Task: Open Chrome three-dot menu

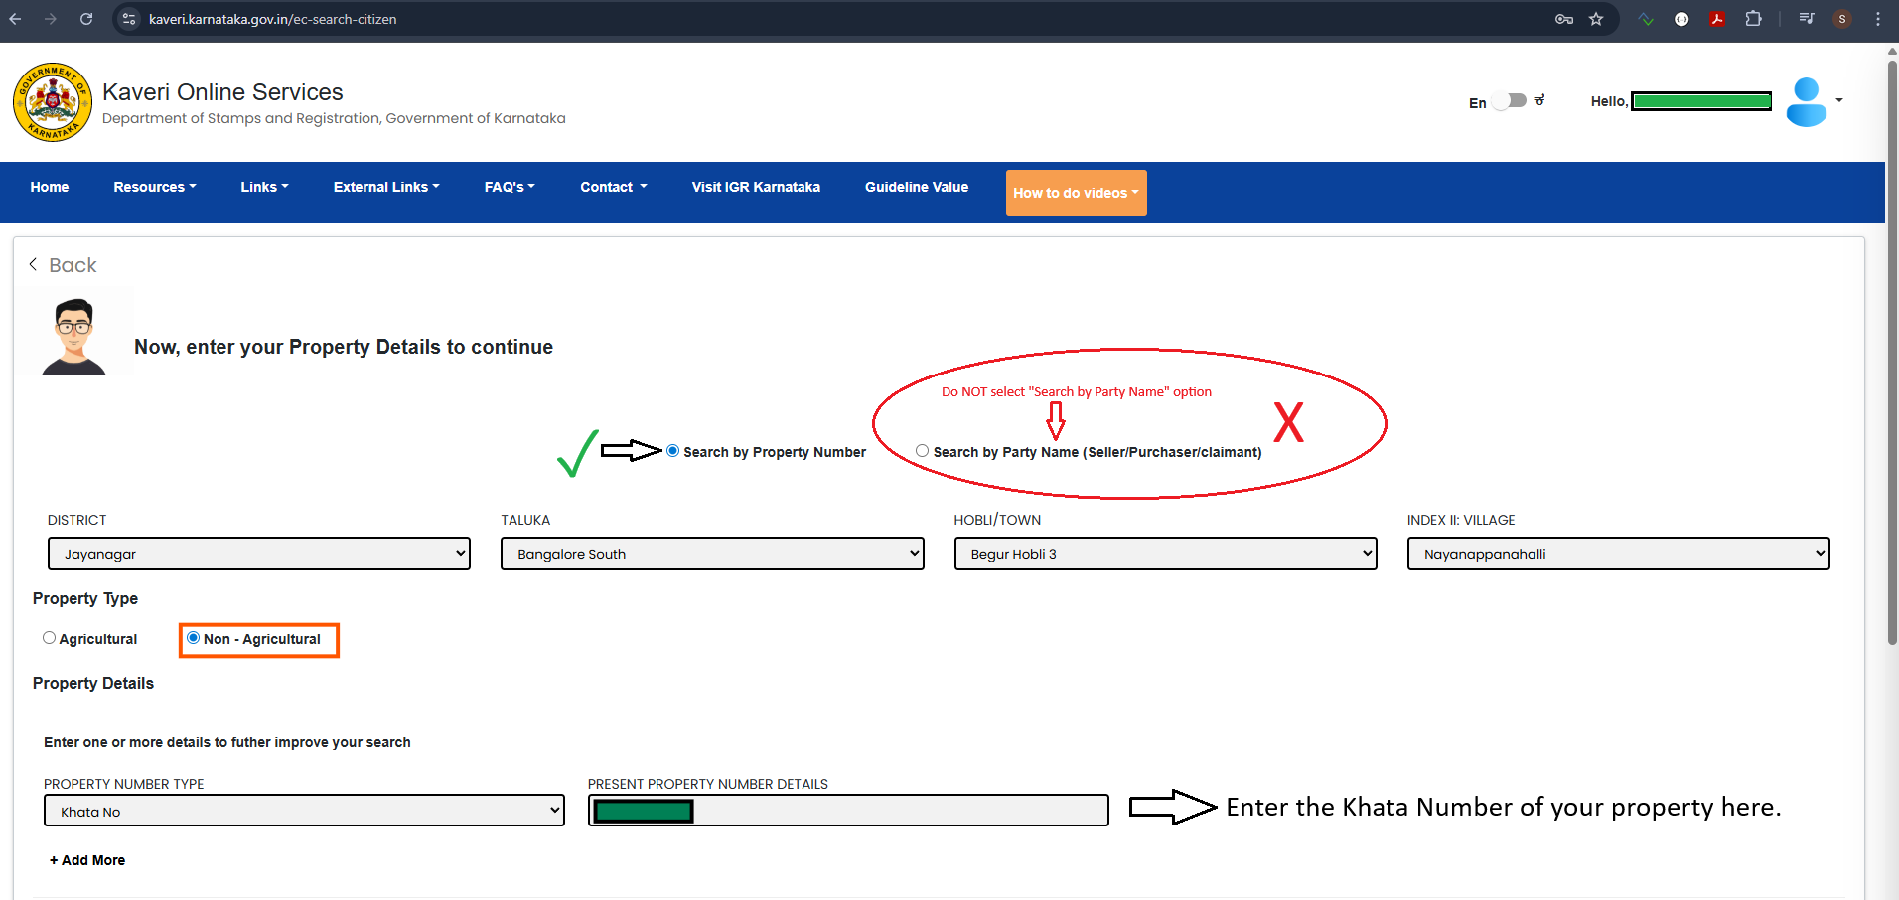Action: pos(1878,19)
